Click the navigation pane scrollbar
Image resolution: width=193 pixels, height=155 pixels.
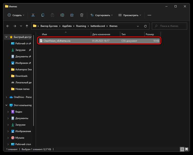coord(33,80)
